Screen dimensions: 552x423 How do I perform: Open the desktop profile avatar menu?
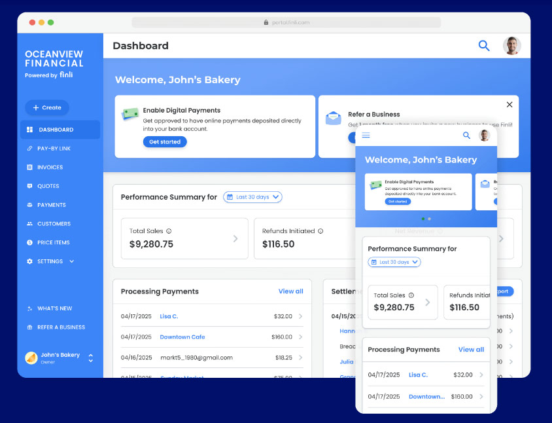pos(511,45)
